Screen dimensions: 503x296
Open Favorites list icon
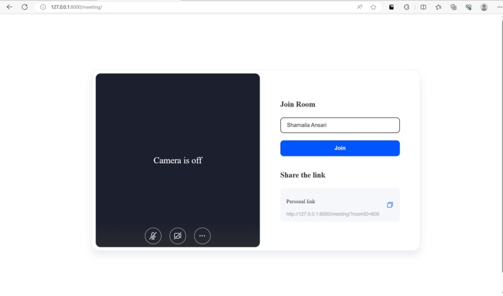439,7
